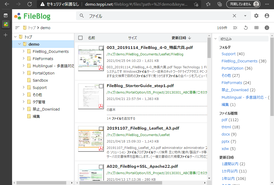The image size is (274, 185).
Task: Expand the Support folder
Action: [x=24, y=87]
